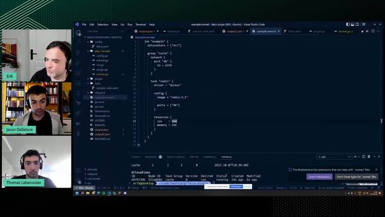The height and width of the screenshot is (217, 385).
Task: Open extract.go in the Explorer tree
Action: (102, 60)
